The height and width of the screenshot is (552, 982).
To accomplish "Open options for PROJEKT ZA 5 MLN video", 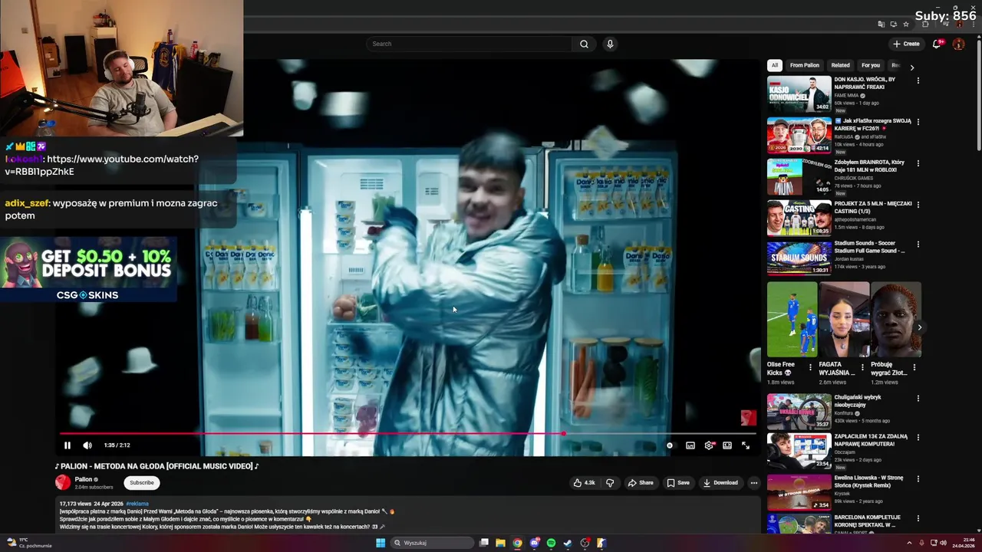I will (918, 205).
